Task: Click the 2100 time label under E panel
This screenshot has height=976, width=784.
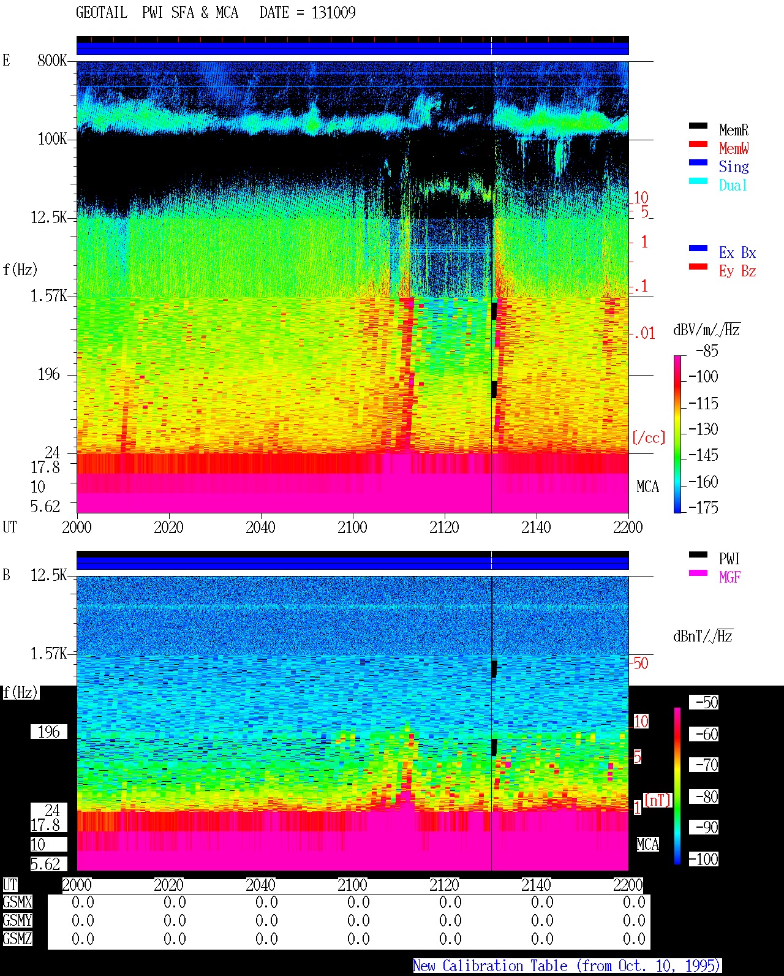Action: click(x=352, y=528)
